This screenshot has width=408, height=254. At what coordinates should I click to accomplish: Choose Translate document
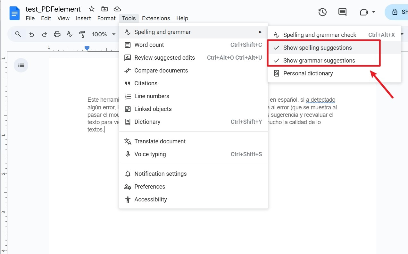[x=194, y=141]
